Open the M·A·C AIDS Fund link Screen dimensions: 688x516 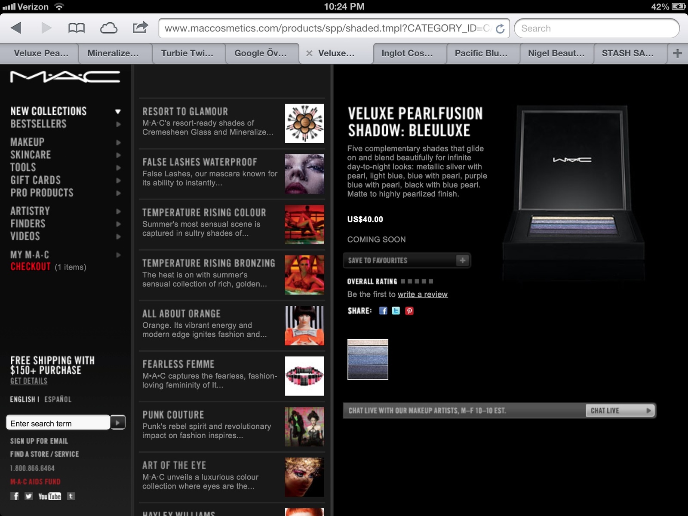coord(35,482)
